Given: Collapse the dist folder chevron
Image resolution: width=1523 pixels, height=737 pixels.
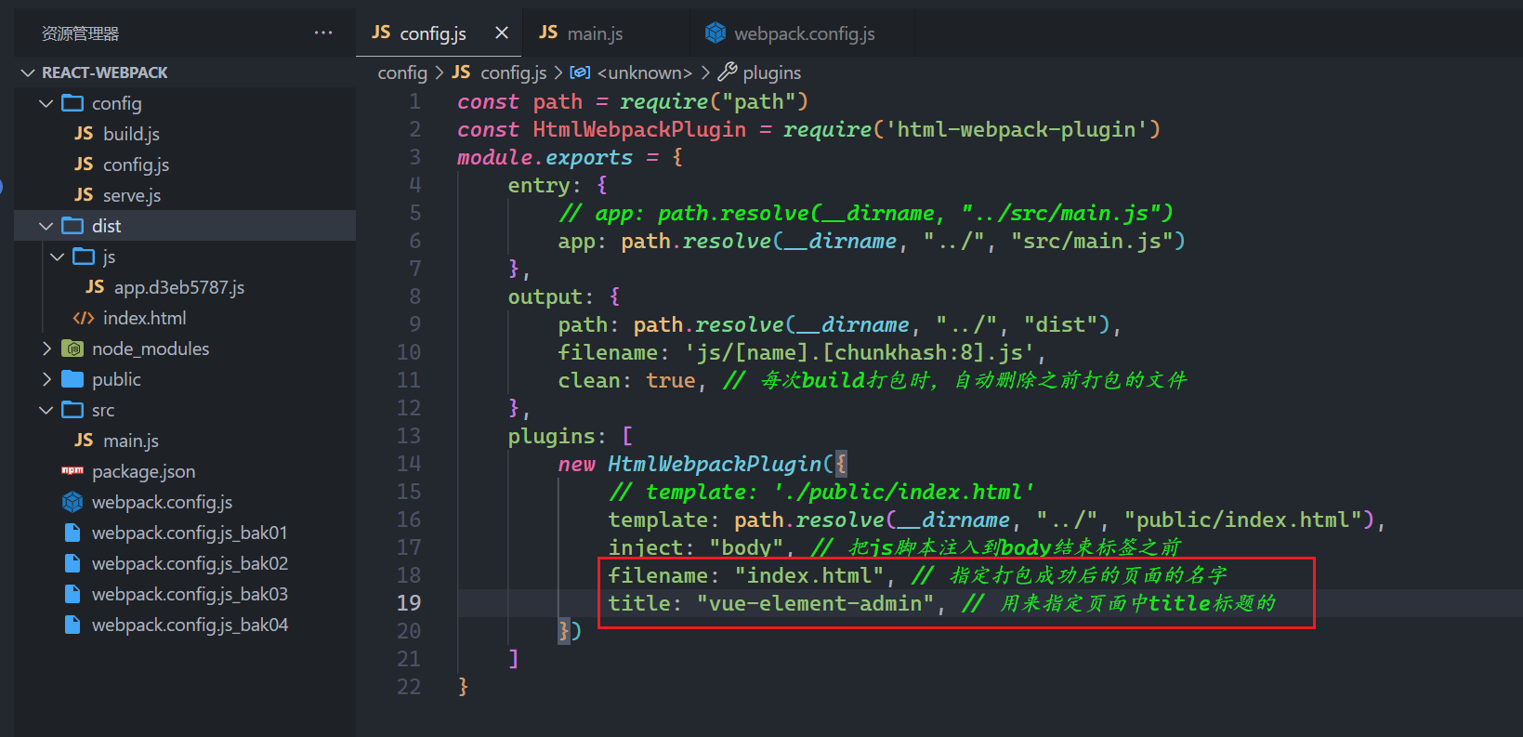Looking at the screenshot, I should coord(46,226).
